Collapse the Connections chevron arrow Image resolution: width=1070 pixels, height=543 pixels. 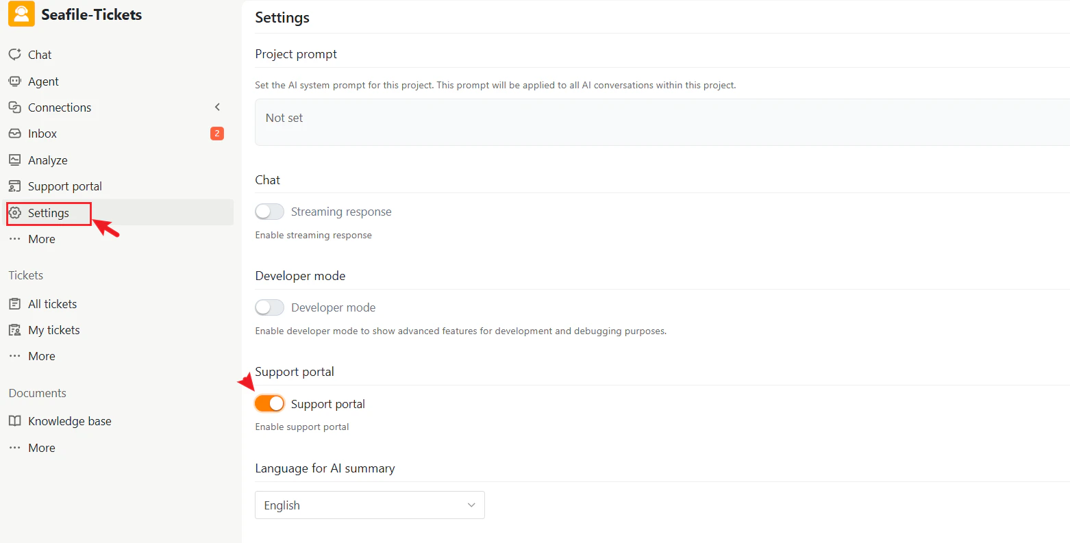tap(217, 108)
